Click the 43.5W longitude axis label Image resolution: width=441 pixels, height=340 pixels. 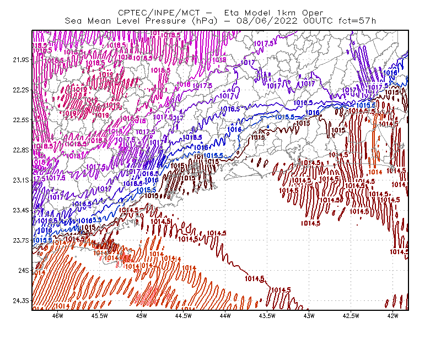(267, 316)
